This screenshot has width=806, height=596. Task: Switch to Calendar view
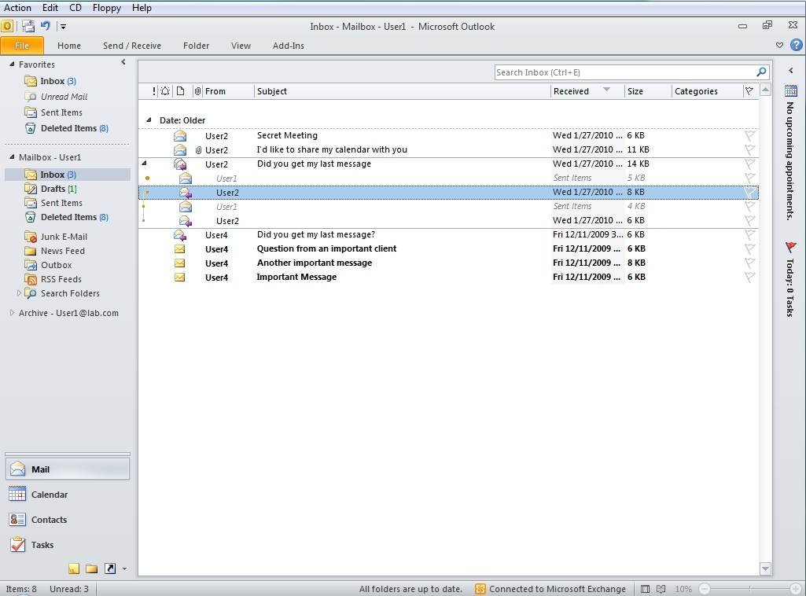coord(68,495)
